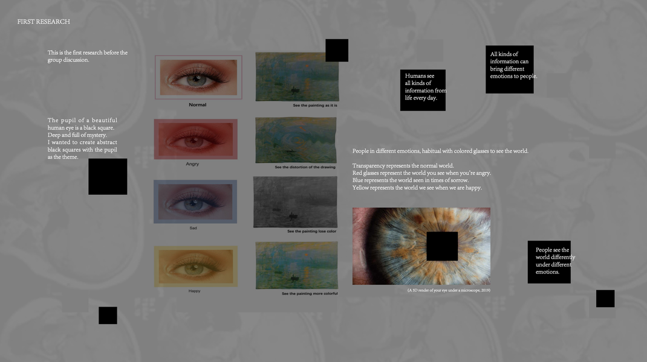Viewport: 647px width, 362px height.
Task: Click the 'Happy' caption label
Action: click(x=194, y=291)
